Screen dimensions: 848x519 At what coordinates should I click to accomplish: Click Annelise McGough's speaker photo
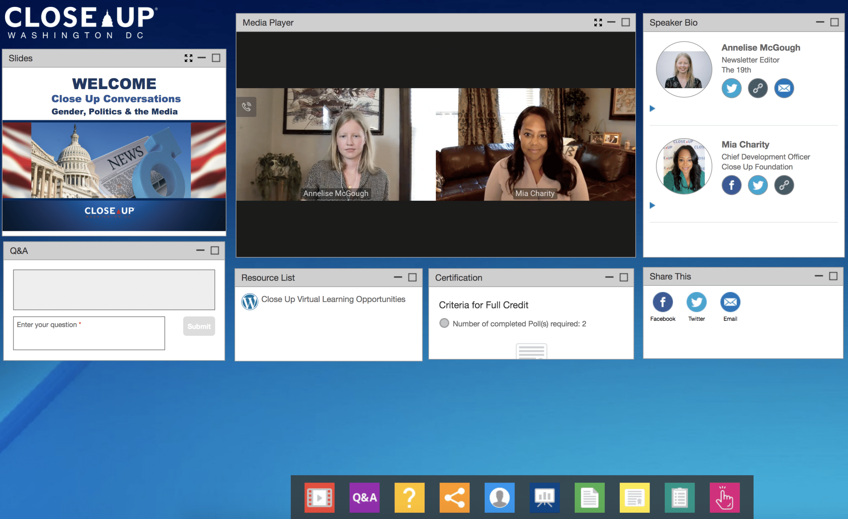[684, 69]
